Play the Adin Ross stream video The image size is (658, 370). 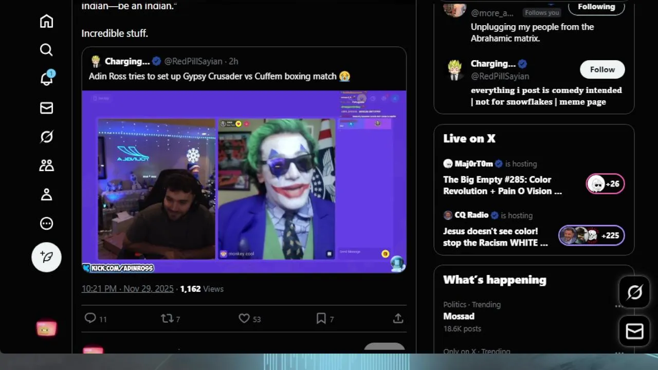tap(244, 182)
